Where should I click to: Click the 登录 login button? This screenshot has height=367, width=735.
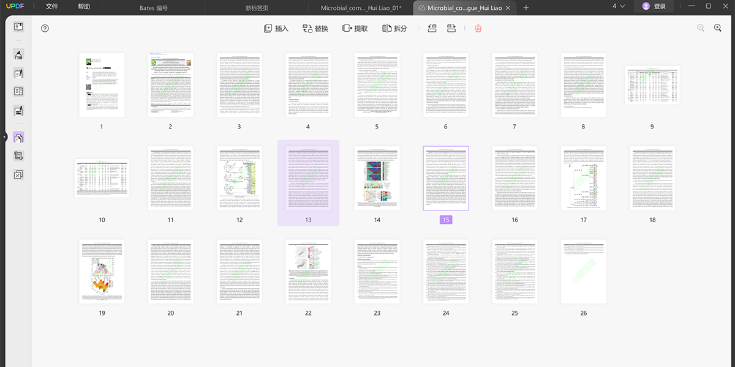point(654,7)
